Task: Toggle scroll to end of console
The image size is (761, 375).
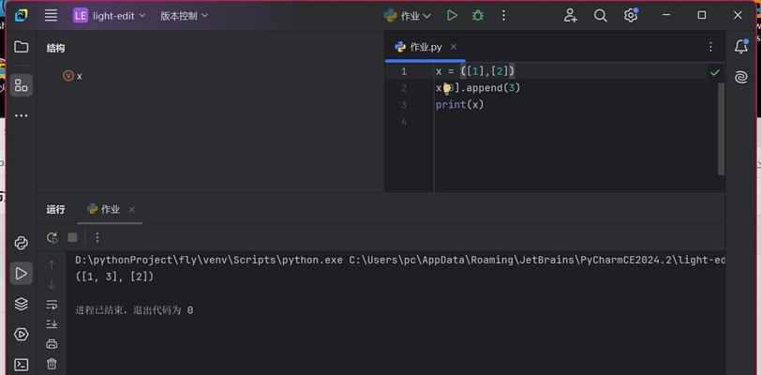Action: 52,324
